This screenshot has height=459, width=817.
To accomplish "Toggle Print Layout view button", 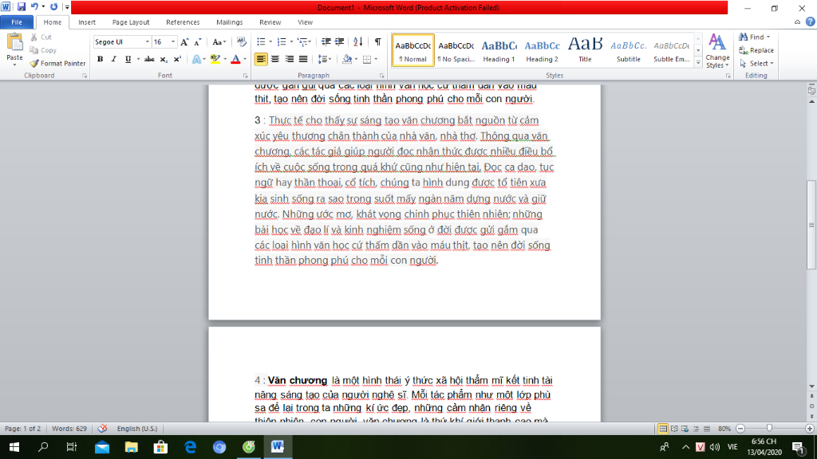I will (x=663, y=429).
